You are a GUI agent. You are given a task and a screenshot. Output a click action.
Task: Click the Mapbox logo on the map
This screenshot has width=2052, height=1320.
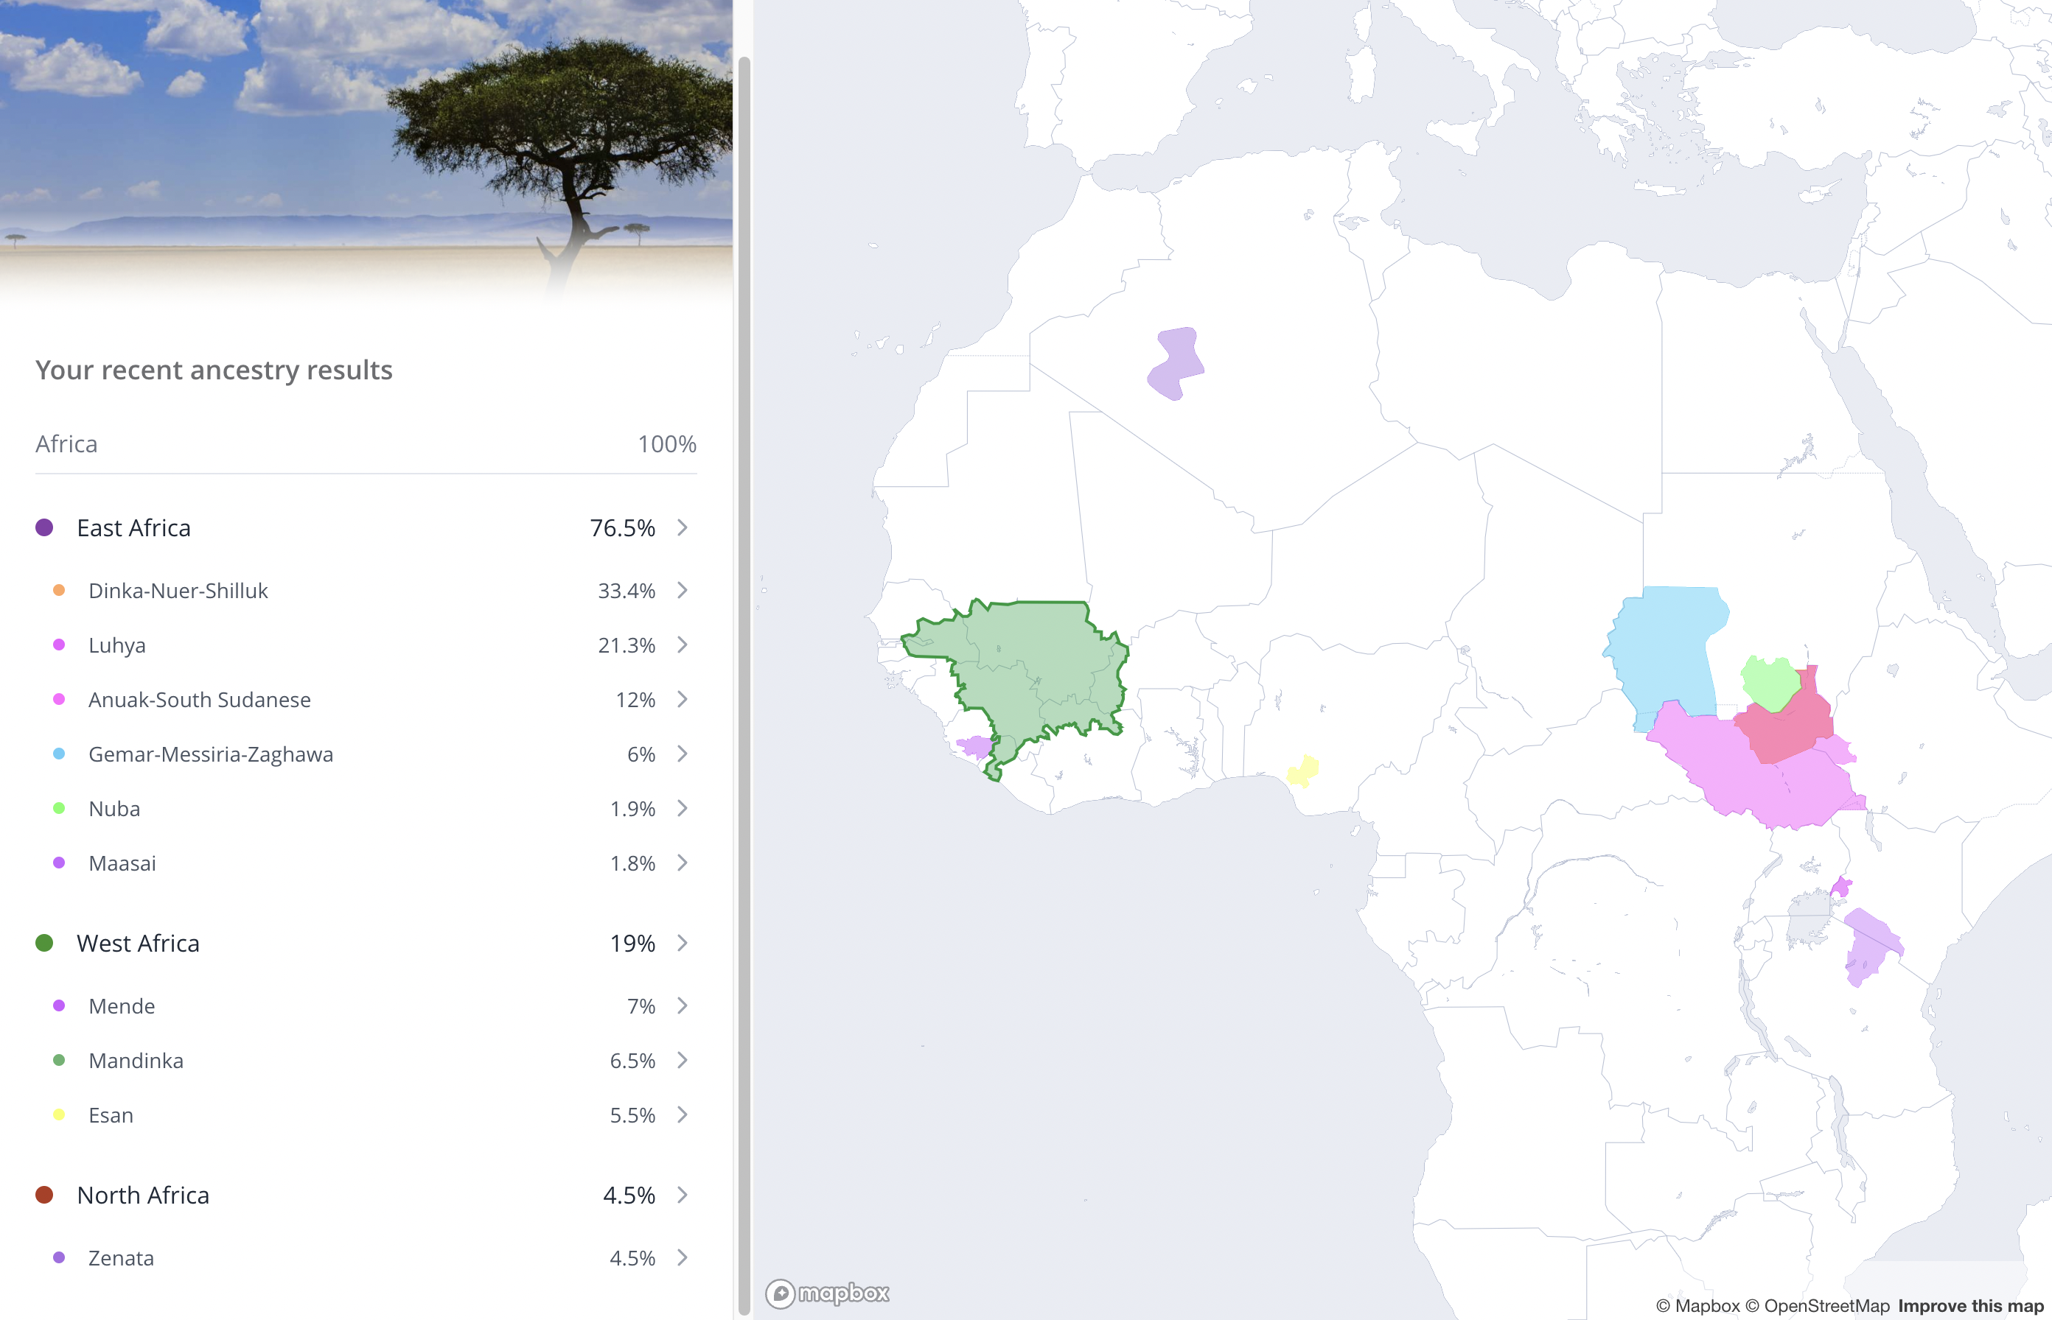pos(828,1293)
